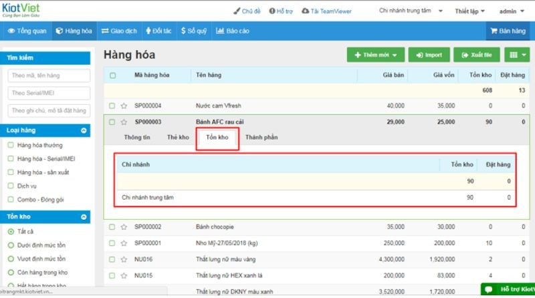The image size is (535, 298).
Task: Collapse Tồn kho filter panel
Action: tap(84, 217)
